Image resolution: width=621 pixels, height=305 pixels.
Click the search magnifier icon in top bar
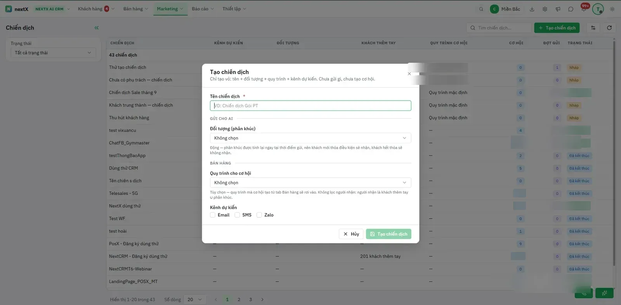[481, 9]
